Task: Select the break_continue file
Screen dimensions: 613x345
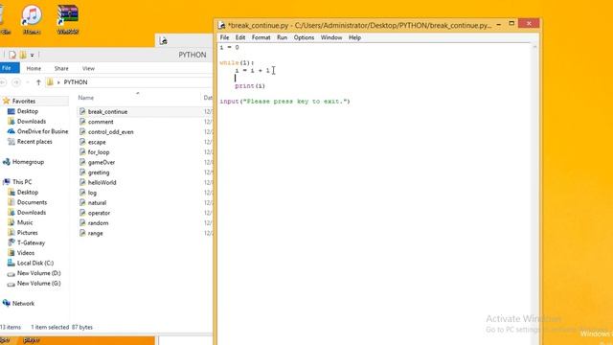Action: (x=107, y=111)
